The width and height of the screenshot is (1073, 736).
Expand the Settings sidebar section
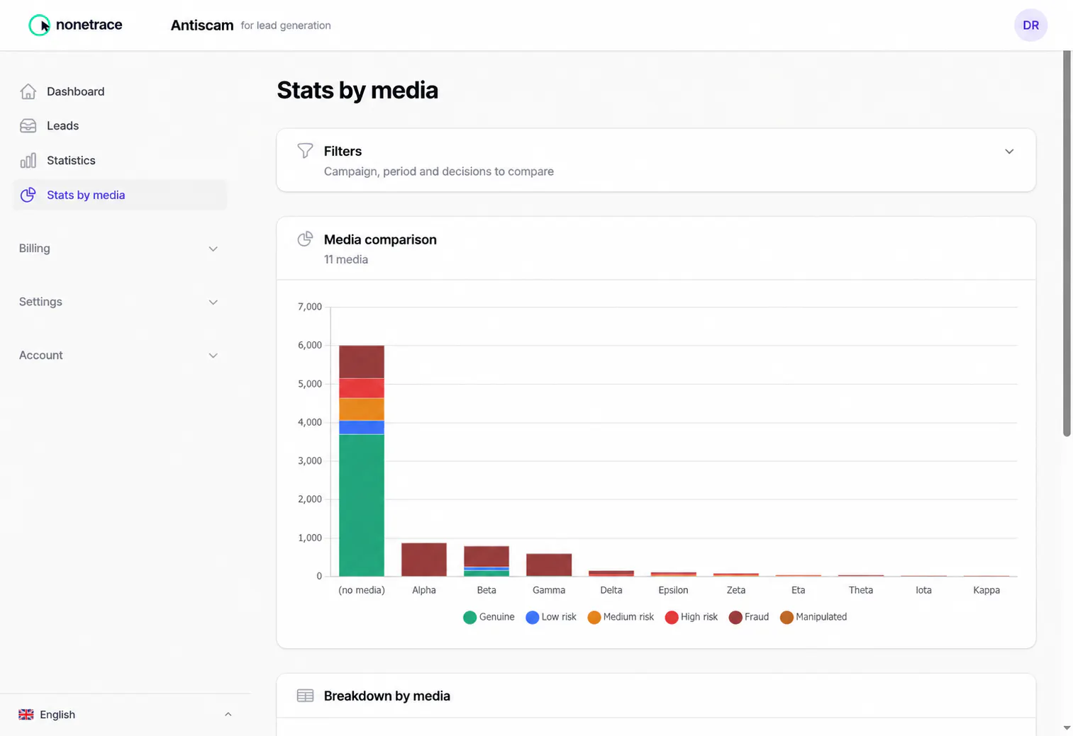(x=118, y=302)
